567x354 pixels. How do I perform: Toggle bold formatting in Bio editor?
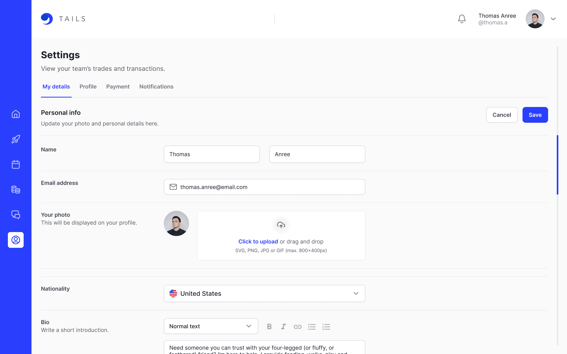[269, 326]
